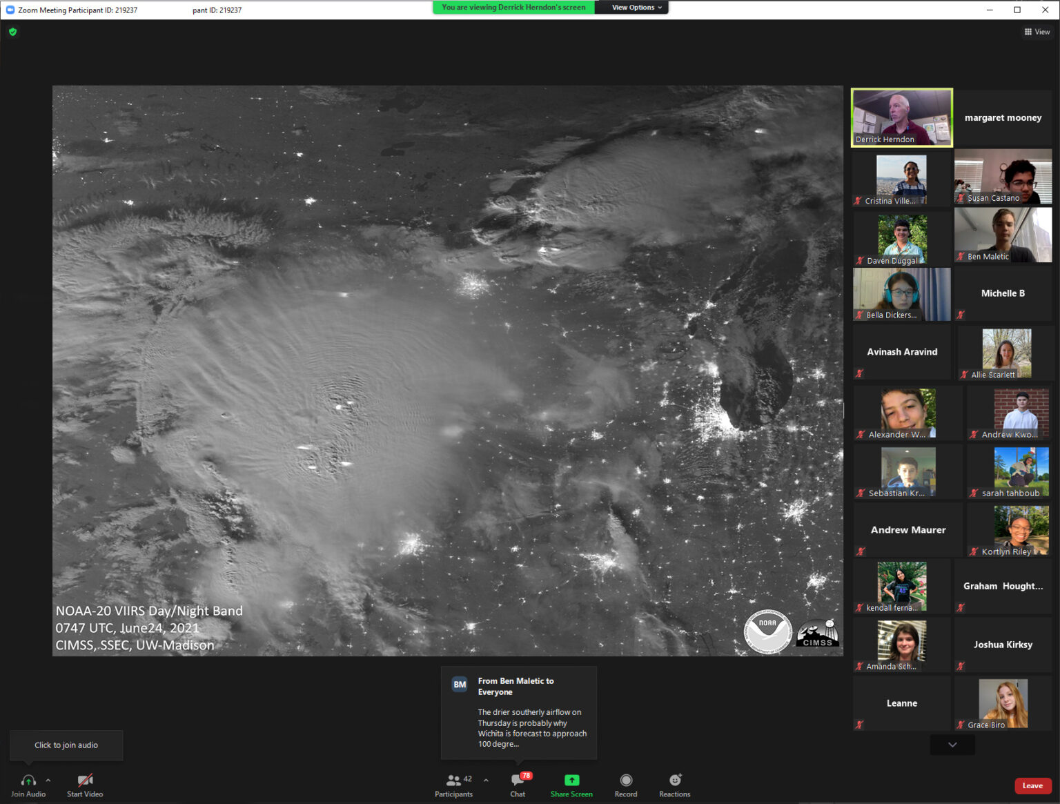Viewport: 1060px width, 804px height.
Task: Open Ben Maletic's chat message preview
Action: [519, 712]
